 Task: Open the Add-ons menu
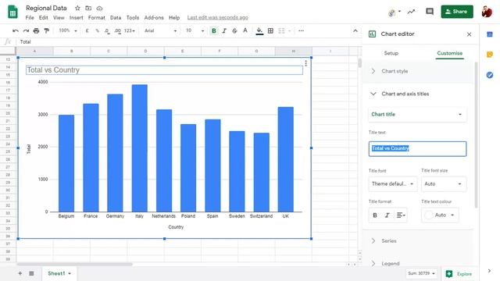tap(154, 17)
